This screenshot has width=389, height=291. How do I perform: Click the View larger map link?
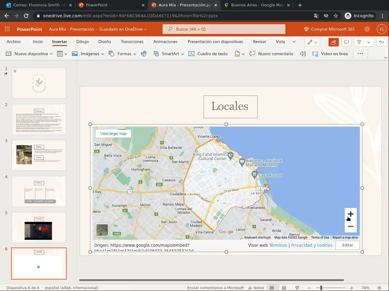(113, 134)
